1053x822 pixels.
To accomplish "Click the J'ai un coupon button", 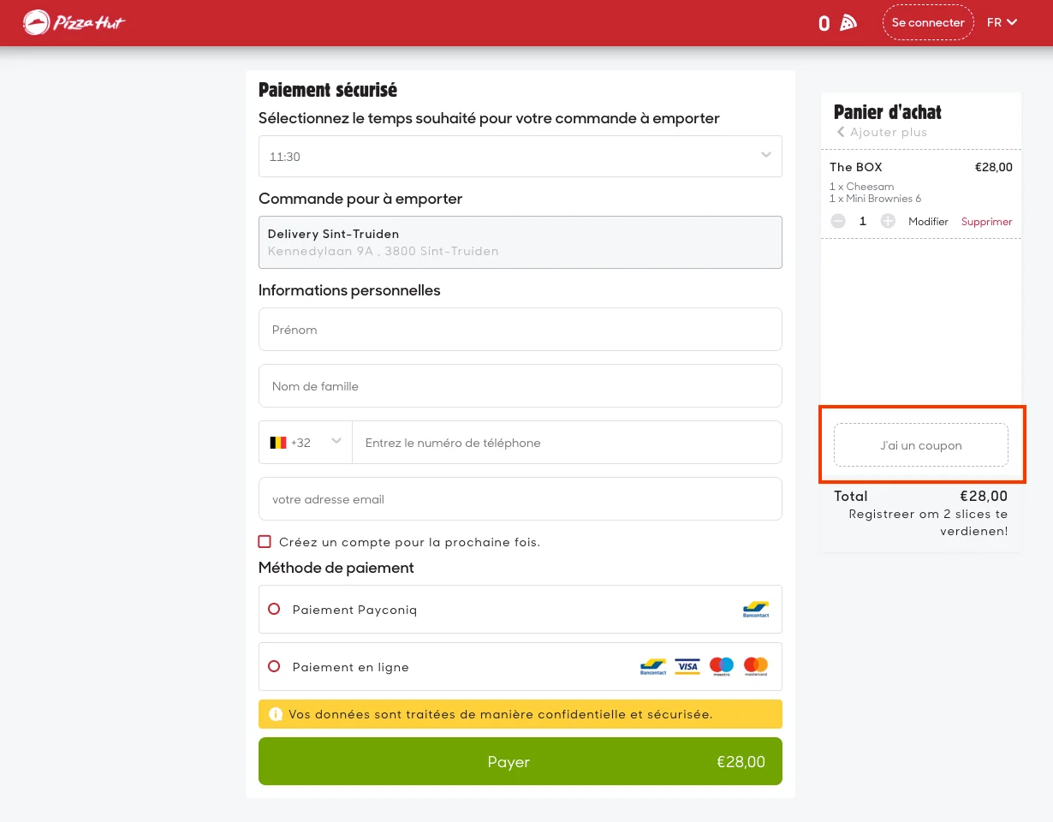I will [x=921, y=445].
